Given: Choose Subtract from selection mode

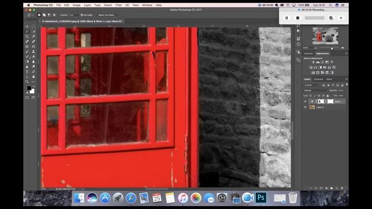Looking at the screenshot, I should [x=49, y=15].
